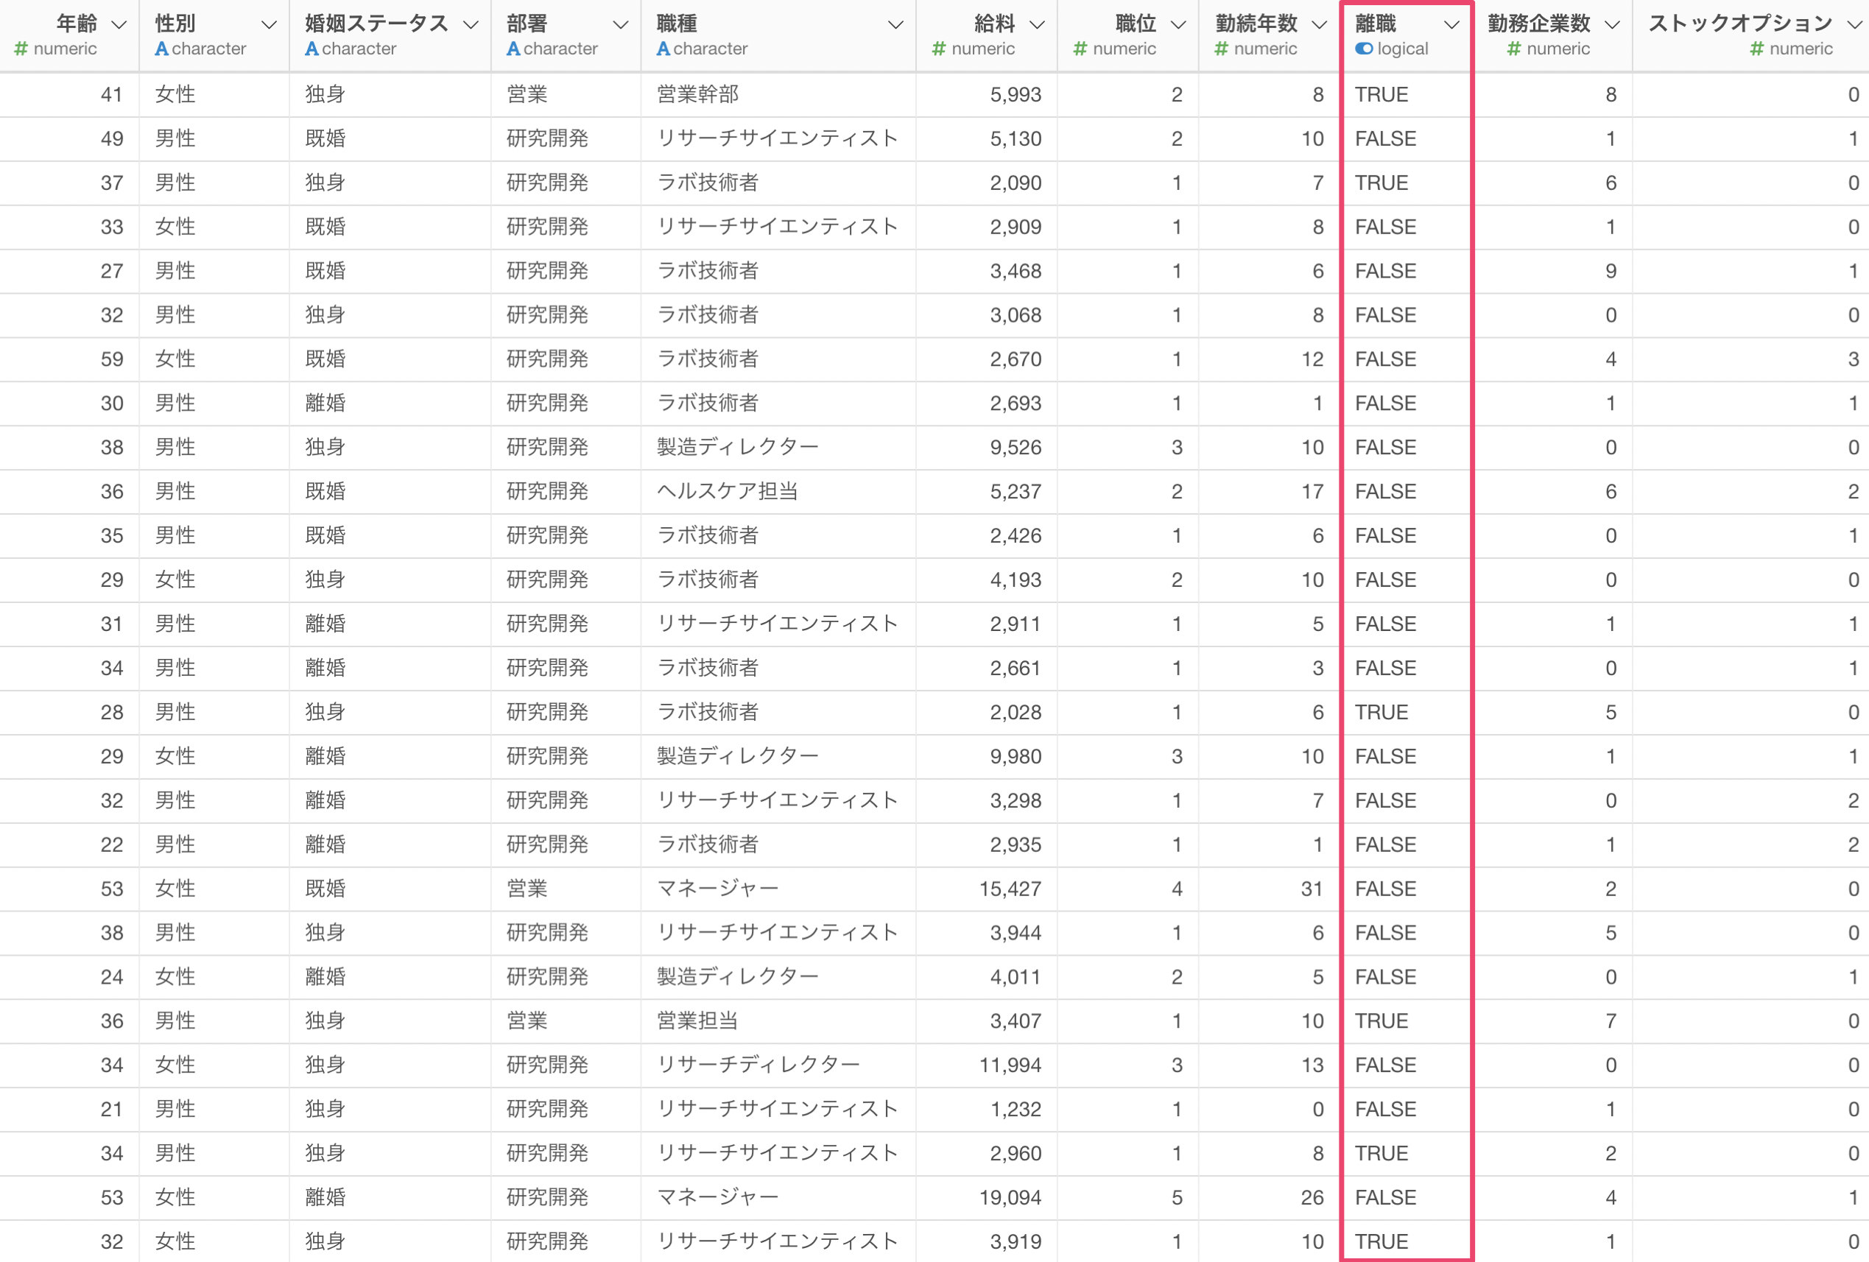Click the numeric type icon under 勤務企業数
Image resolution: width=1869 pixels, height=1262 pixels.
pos(1513,49)
